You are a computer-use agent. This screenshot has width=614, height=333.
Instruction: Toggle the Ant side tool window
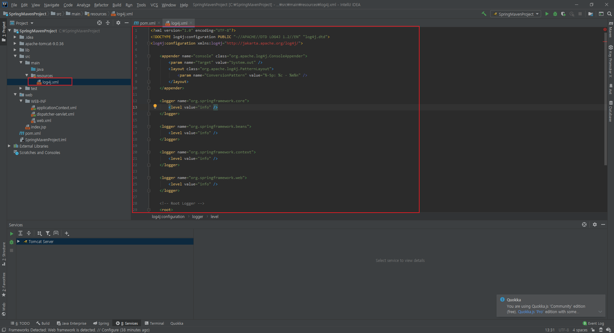tap(610, 89)
